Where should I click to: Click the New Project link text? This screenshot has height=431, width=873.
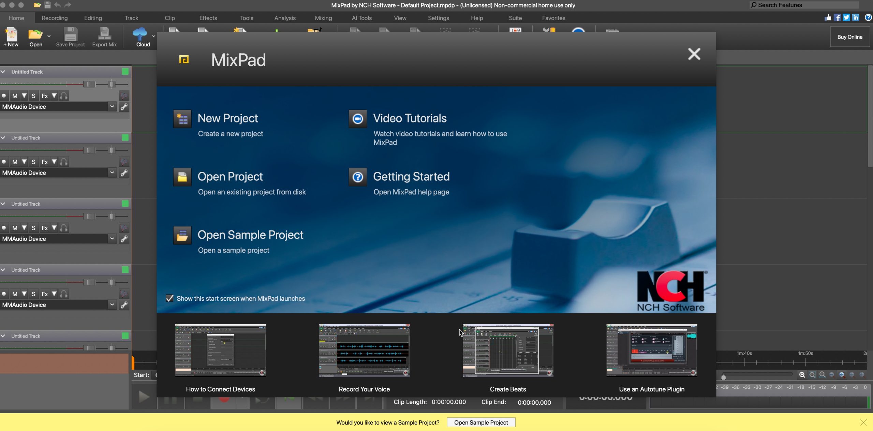pyautogui.click(x=227, y=118)
